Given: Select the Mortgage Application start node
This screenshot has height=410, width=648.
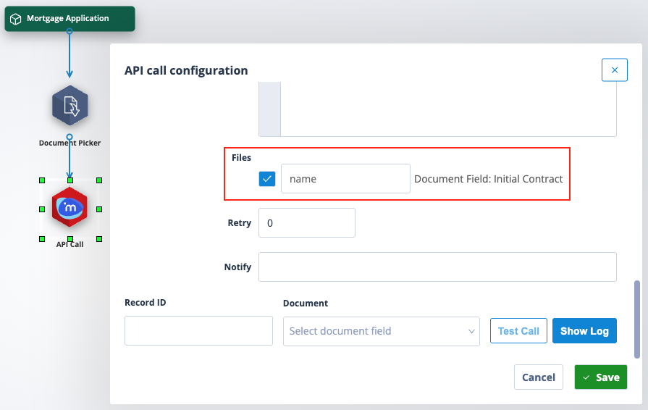Looking at the screenshot, I should (x=70, y=19).
